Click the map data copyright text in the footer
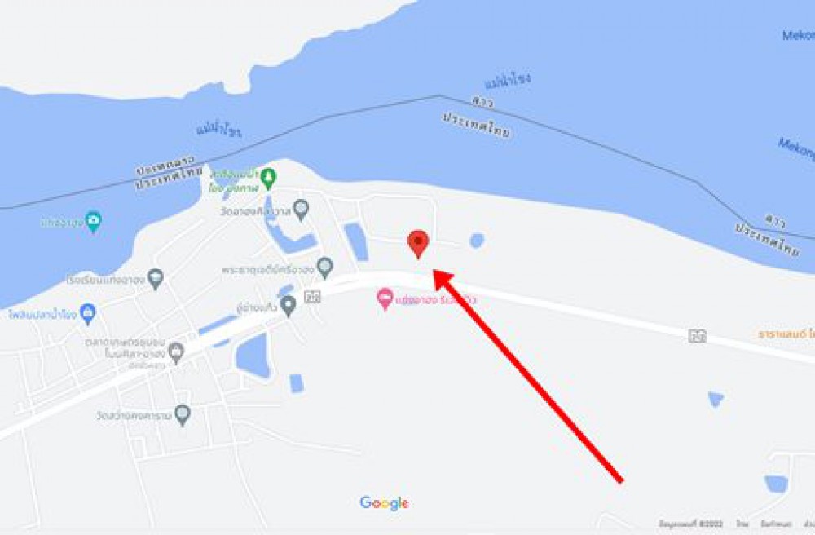815x535 pixels. coord(691,524)
